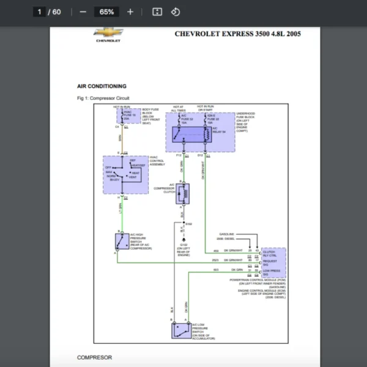Image resolution: width=367 pixels, height=367 pixels.
Task: Click the zoom out minus button
Action: (x=83, y=12)
